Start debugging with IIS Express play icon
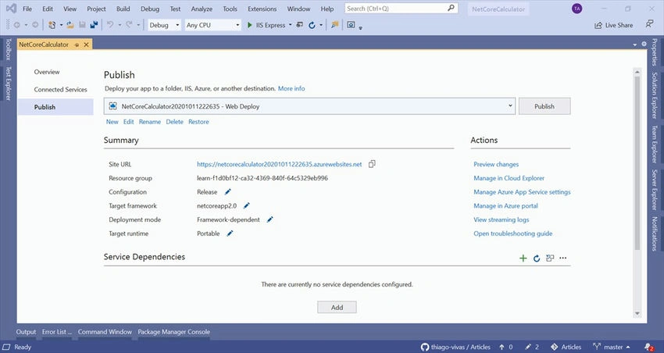664x353 pixels. pyautogui.click(x=250, y=25)
